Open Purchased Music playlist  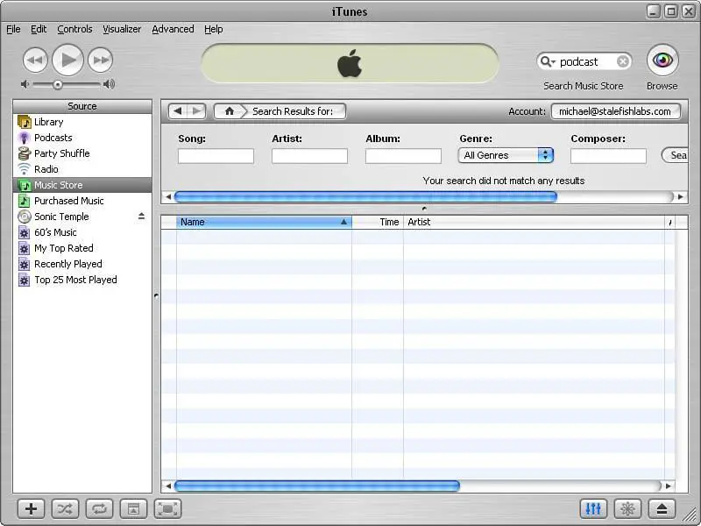(82, 201)
